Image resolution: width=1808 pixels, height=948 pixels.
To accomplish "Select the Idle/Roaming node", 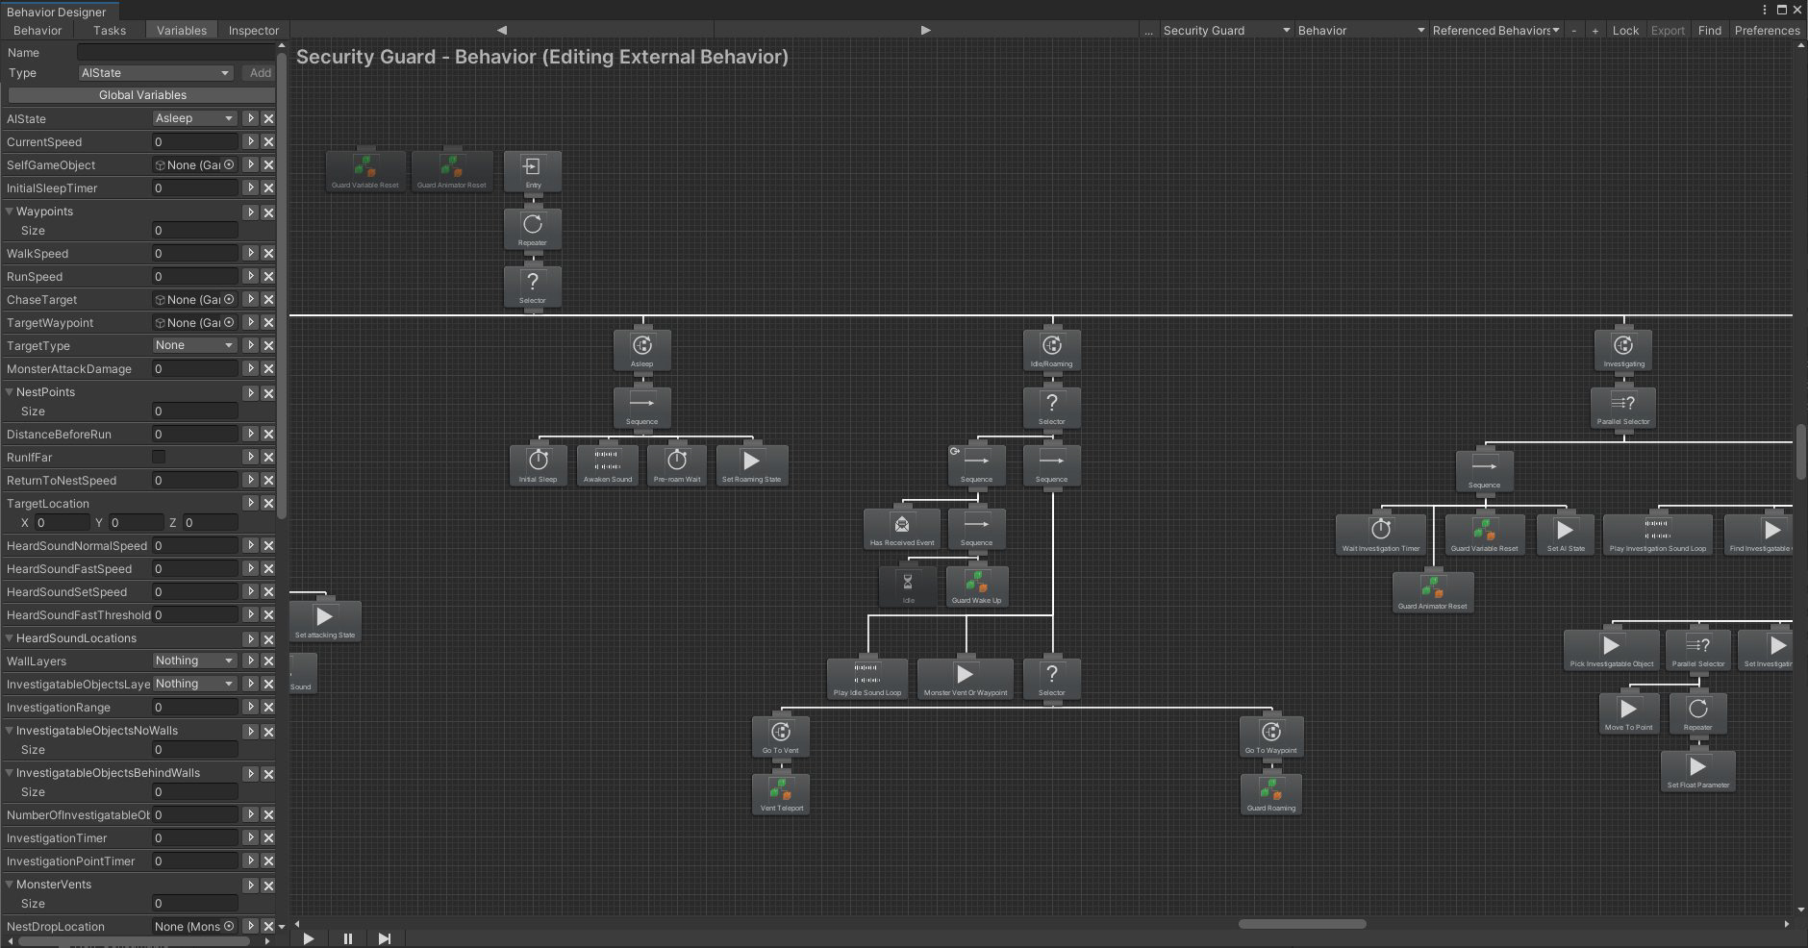I will pyautogui.click(x=1052, y=350).
